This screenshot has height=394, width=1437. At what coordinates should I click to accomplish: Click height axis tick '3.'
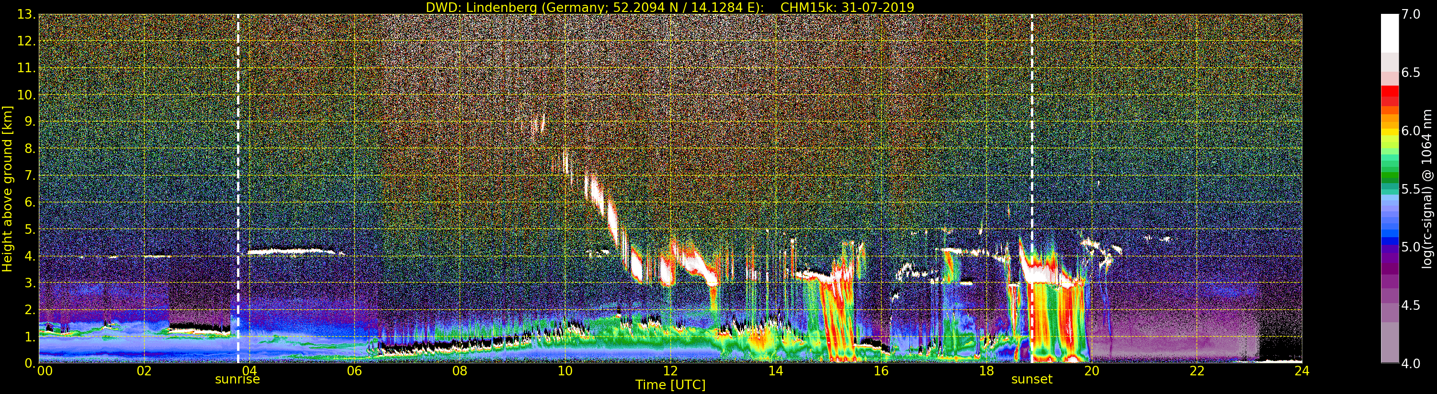(30, 283)
